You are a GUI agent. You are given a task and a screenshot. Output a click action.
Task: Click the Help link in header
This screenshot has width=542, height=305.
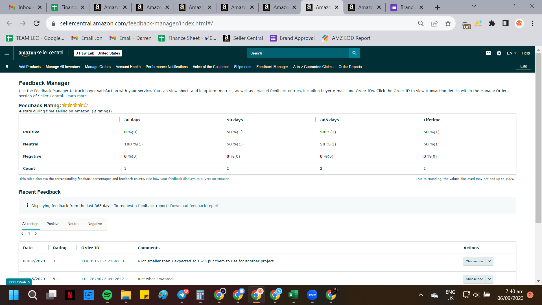(x=526, y=53)
